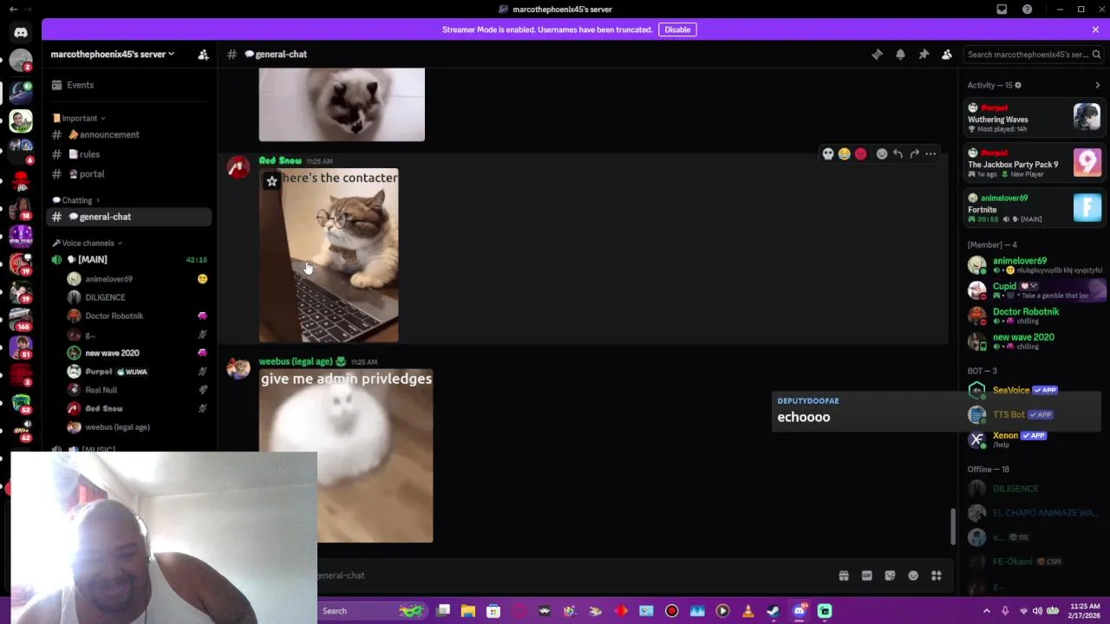Click the server search field
This screenshot has width=1110, height=624.
tap(1033, 54)
